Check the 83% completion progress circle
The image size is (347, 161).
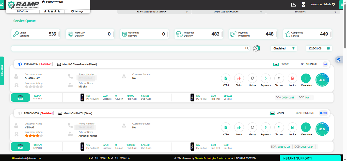point(322,129)
